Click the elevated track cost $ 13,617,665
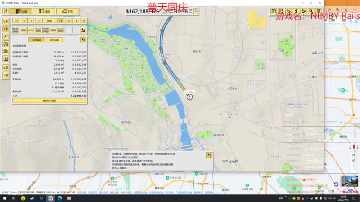Screen dimensions: 360x202 (x=79, y=52)
